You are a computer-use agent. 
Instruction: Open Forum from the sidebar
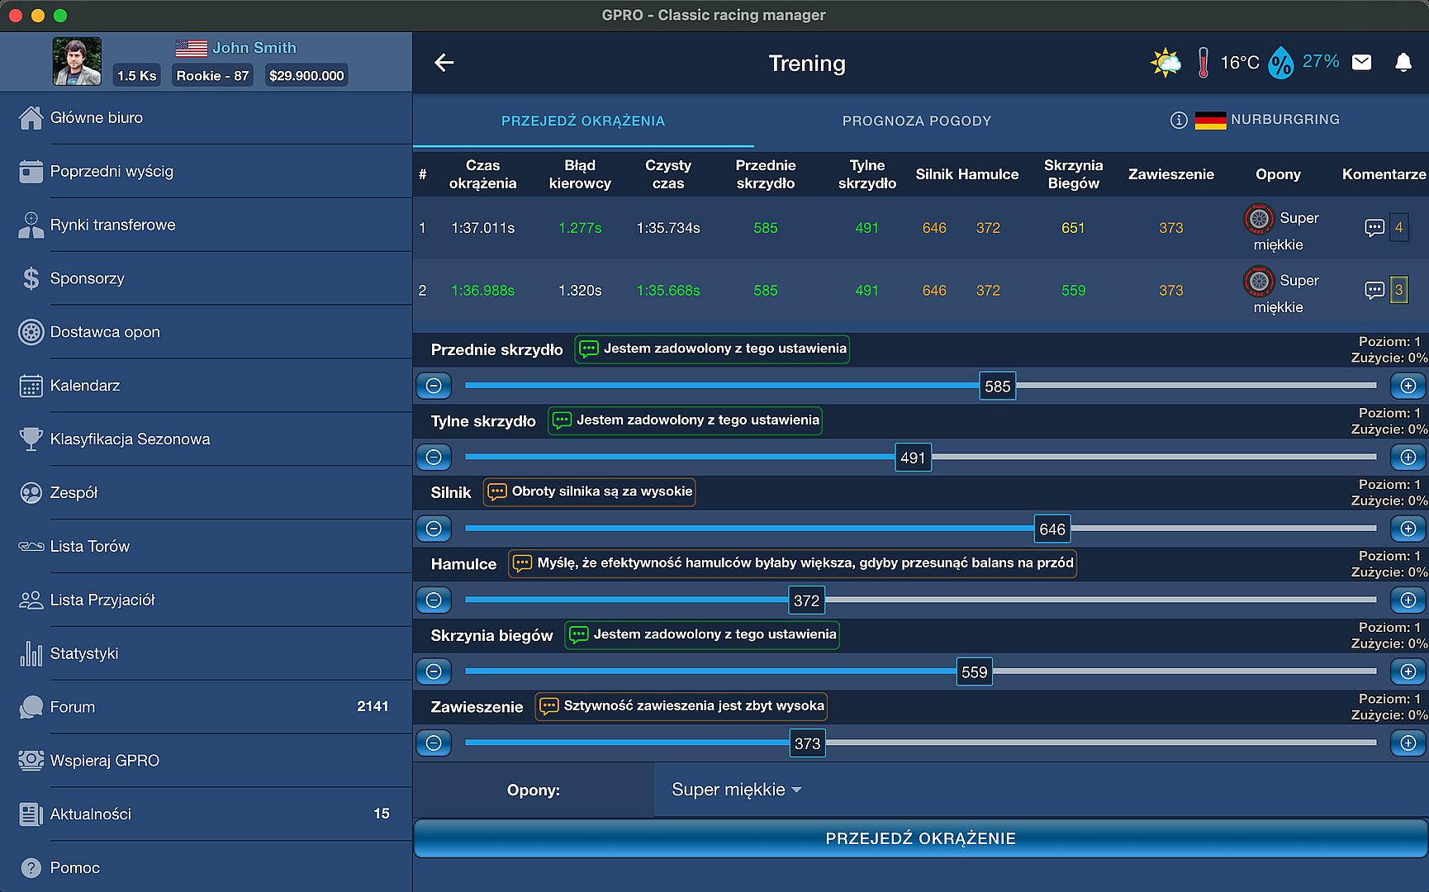[x=207, y=707]
